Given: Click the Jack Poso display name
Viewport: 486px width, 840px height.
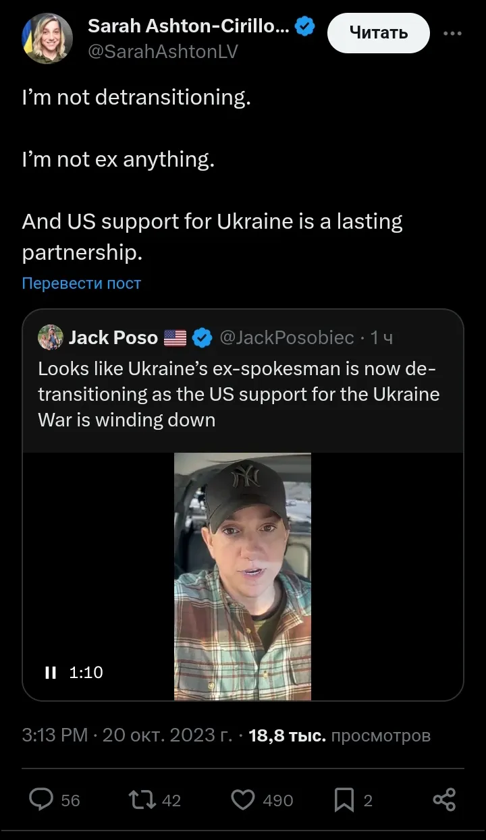Looking at the screenshot, I should (113, 337).
